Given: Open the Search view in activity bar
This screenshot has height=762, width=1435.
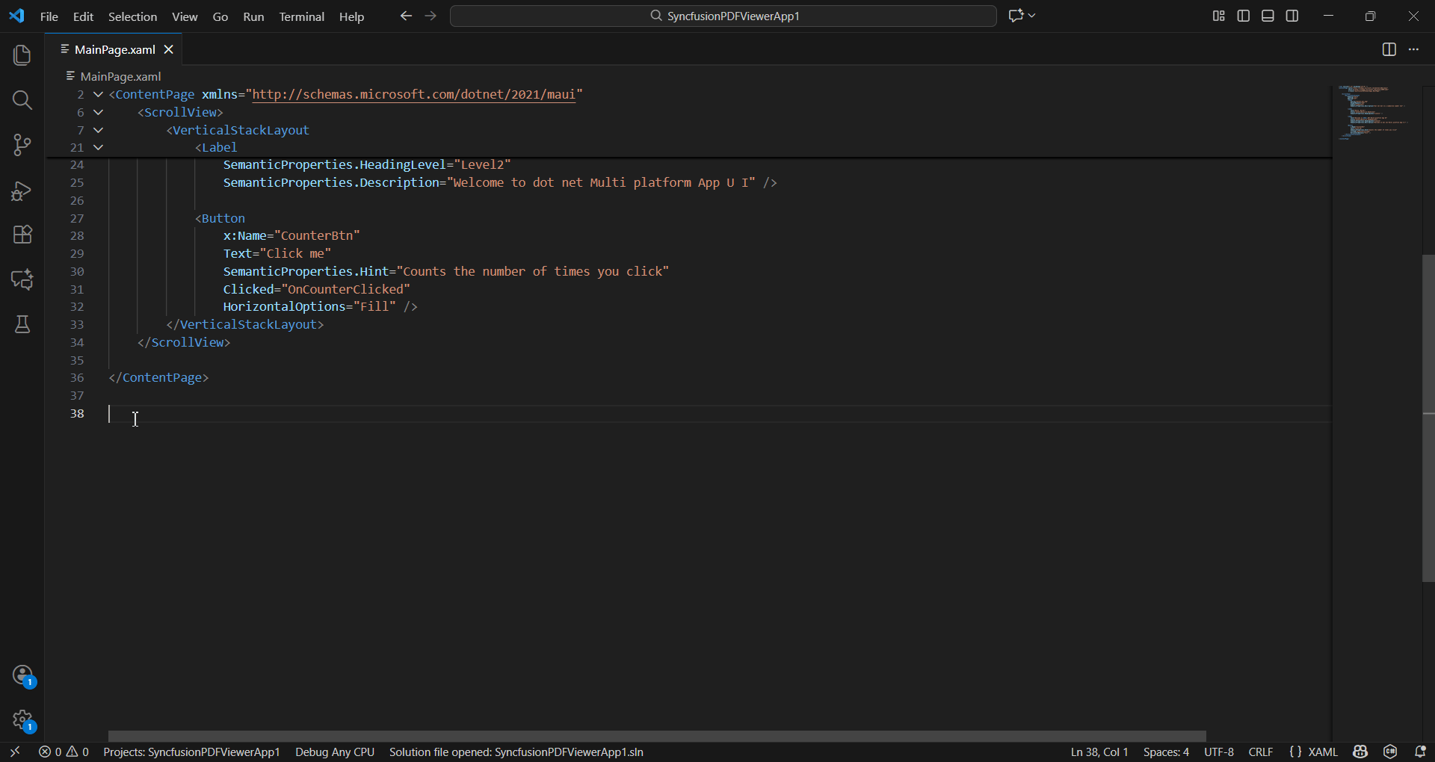Looking at the screenshot, I should point(22,100).
